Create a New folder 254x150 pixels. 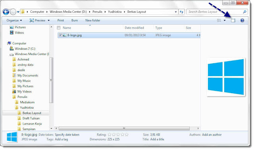(x=93, y=20)
